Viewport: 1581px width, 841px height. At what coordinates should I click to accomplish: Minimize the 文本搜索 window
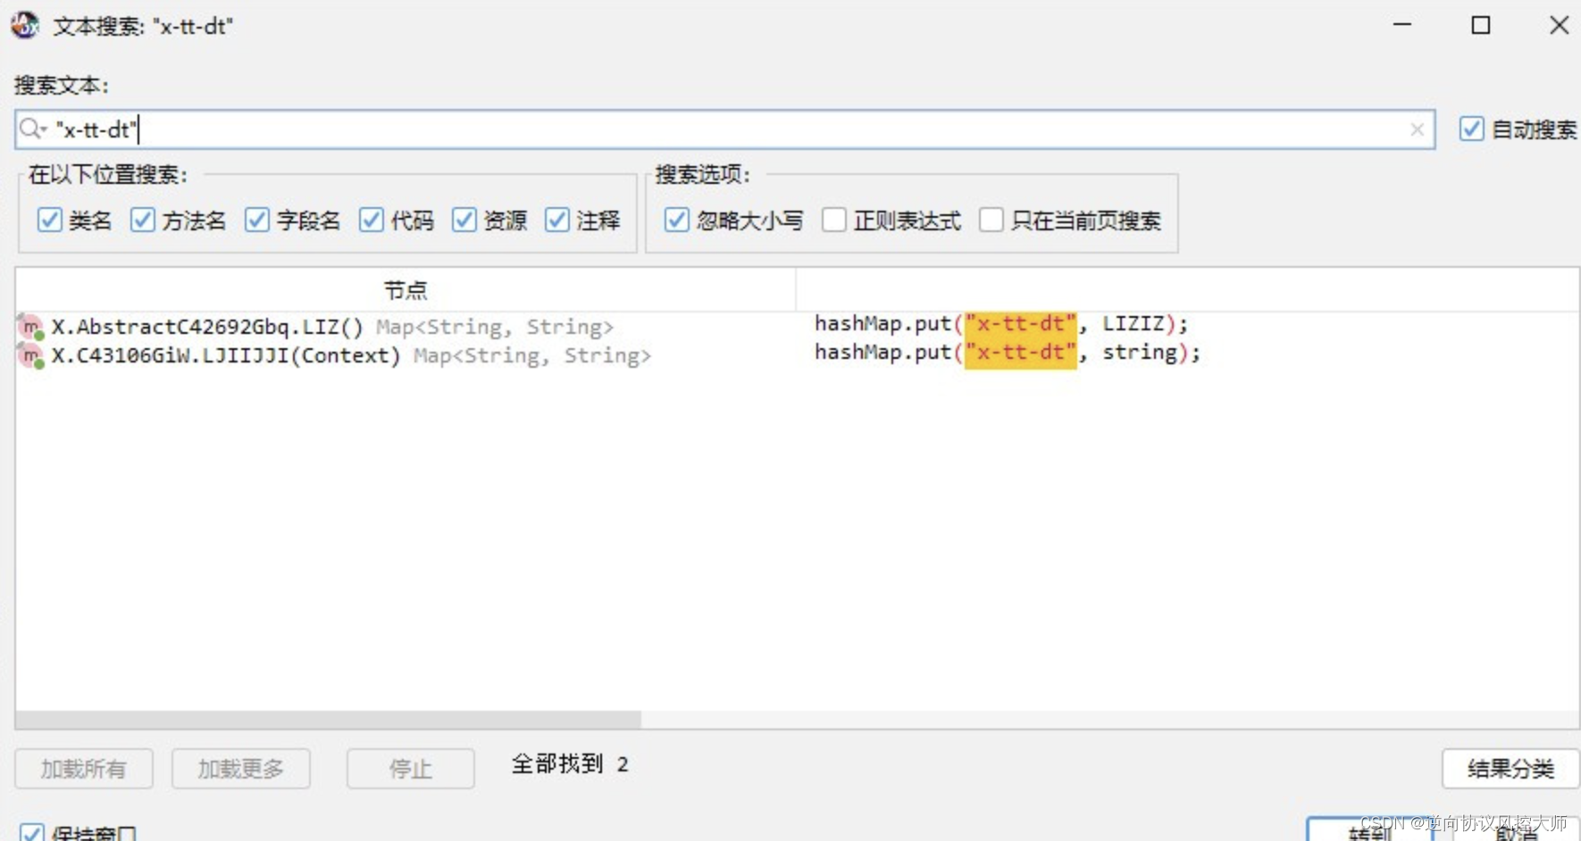(x=1402, y=25)
